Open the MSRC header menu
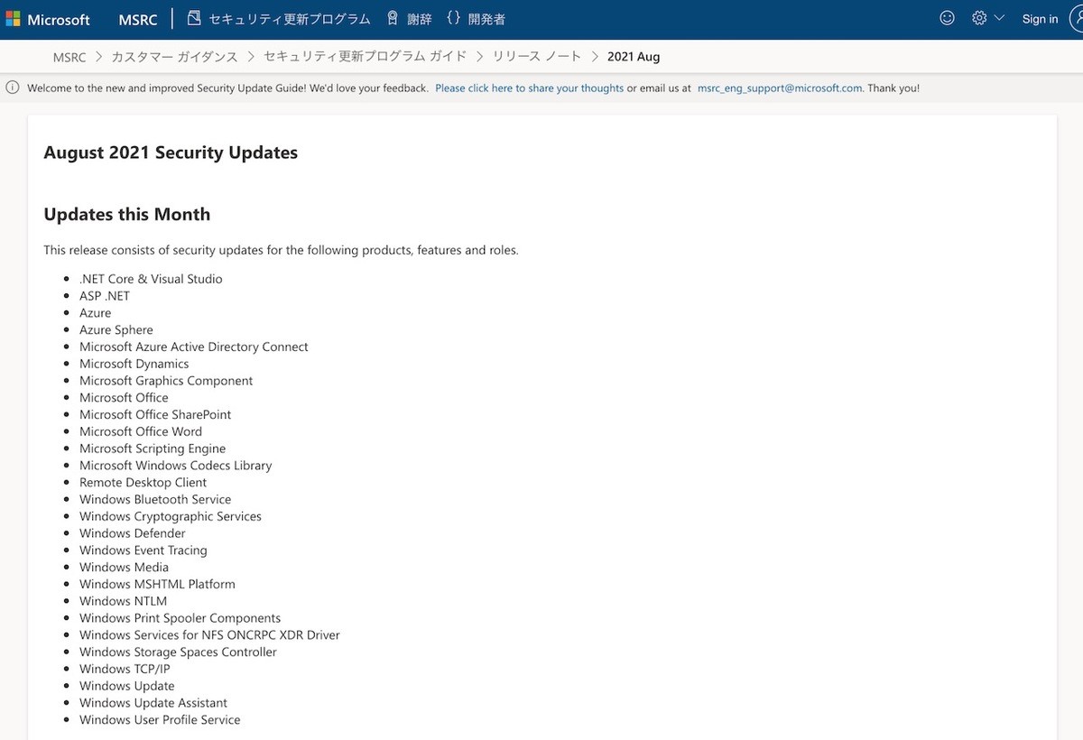The width and height of the screenshot is (1083, 740). [138, 19]
